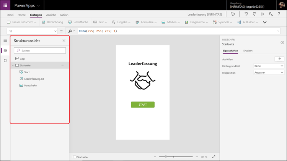
Task: Switch to the Aktion tab
Action: pyautogui.click(x=64, y=15)
